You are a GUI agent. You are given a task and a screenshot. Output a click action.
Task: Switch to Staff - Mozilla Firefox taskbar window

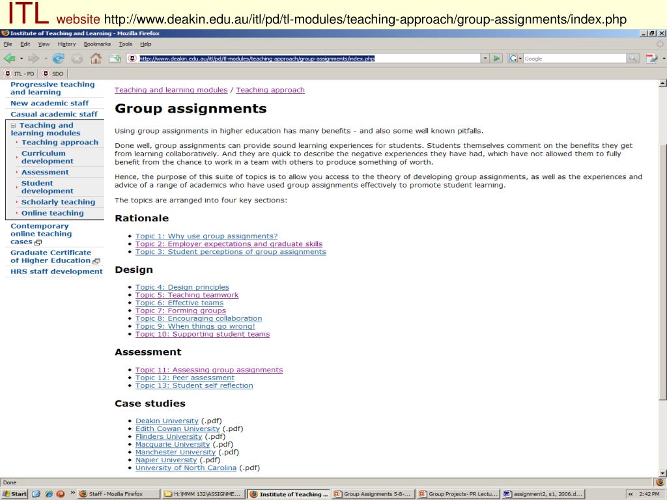[x=119, y=493]
